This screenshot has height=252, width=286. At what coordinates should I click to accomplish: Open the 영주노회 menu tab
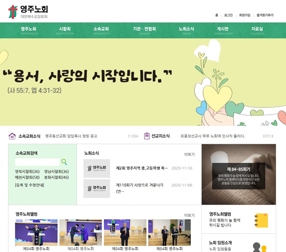pyautogui.click(x=29, y=29)
